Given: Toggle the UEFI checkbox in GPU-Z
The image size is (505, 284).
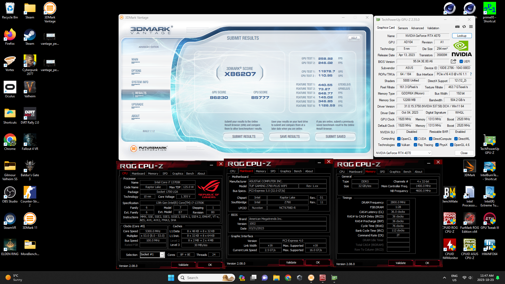Looking at the screenshot, I should tap(461, 61).
